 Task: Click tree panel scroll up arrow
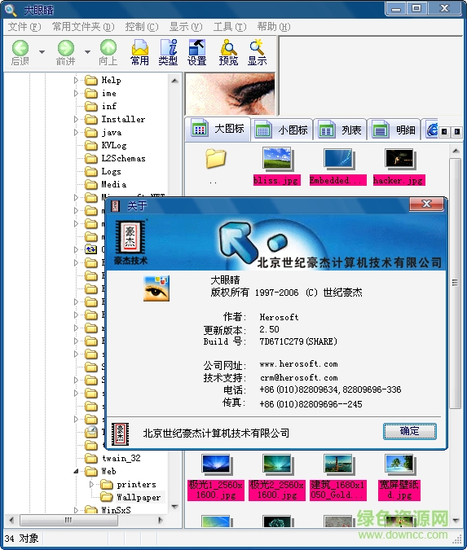click(x=174, y=81)
